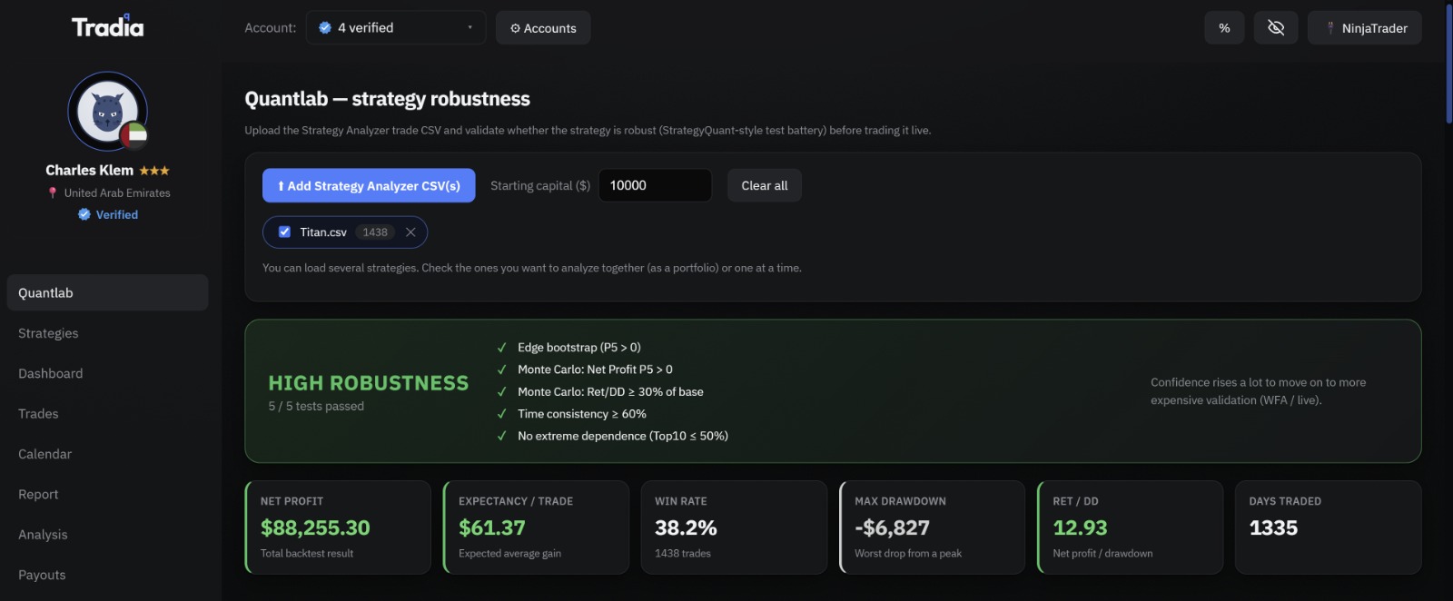Viewport: 1453px width, 601px height.
Task: Go to Analysis in the sidebar
Action: click(107, 535)
